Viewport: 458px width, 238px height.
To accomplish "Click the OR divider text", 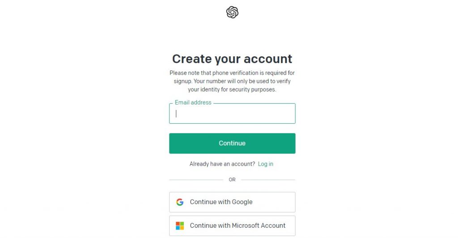I will tap(232, 180).
